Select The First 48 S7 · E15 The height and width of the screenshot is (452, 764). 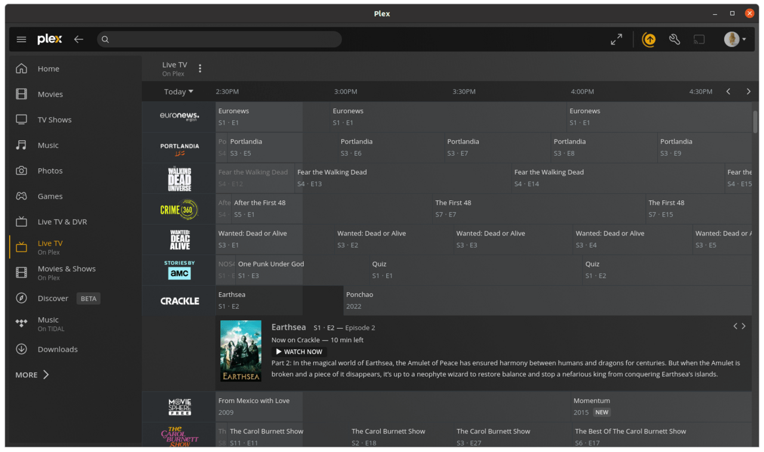pos(698,209)
